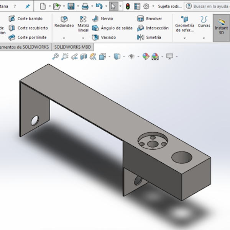
Task: Click the View Orientation cube icon
Action: [102, 57]
